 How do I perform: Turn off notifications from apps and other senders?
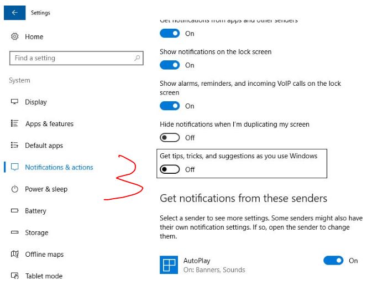170,33
